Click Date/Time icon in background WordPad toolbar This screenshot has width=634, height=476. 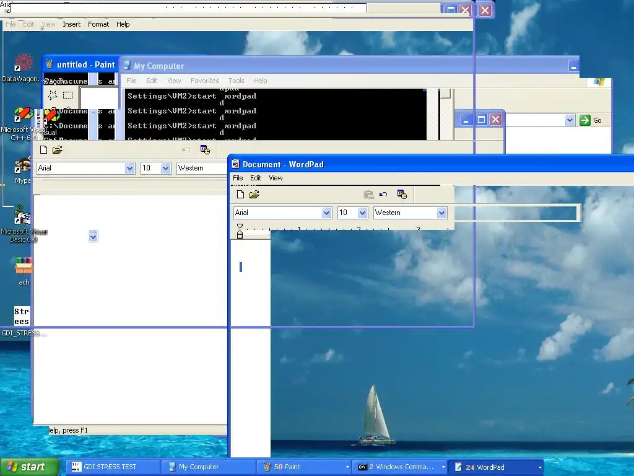205,150
